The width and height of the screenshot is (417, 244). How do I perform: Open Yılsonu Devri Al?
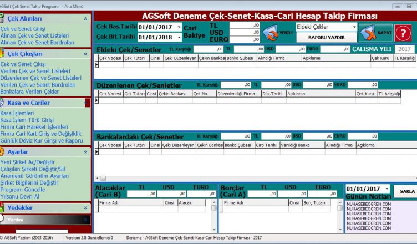tap(20, 196)
